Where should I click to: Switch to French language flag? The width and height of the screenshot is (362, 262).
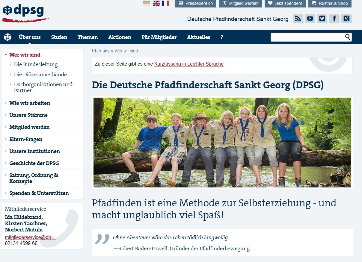pyautogui.click(x=165, y=3)
